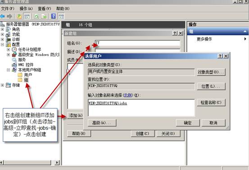Click the Up one level folder icon
The height and width of the screenshot is (170, 249).
click(19, 16)
